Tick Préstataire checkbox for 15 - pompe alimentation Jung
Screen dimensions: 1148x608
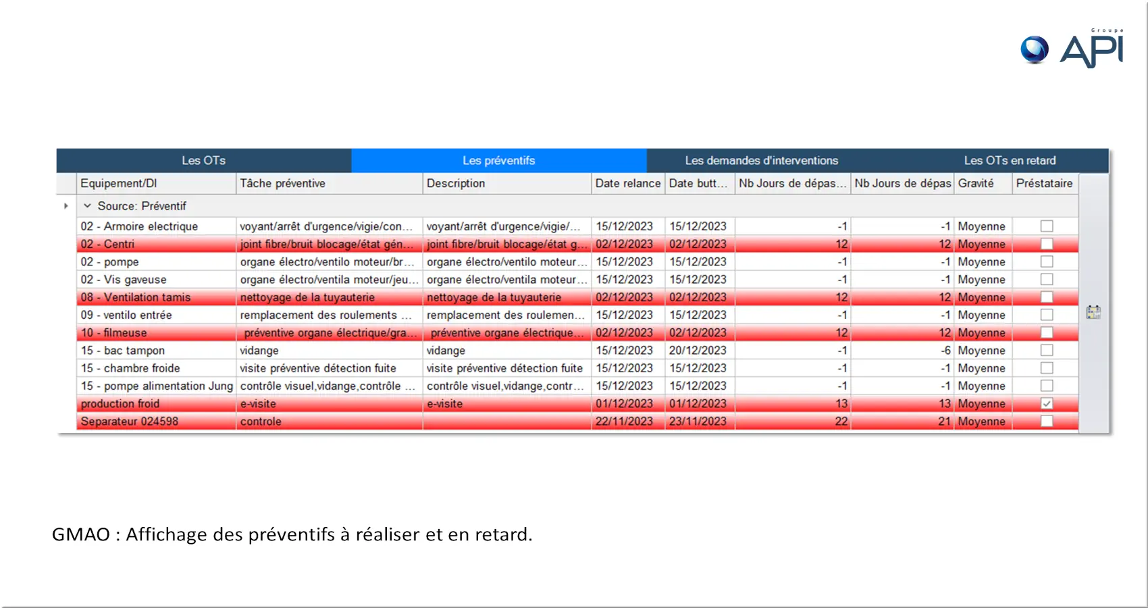point(1047,386)
